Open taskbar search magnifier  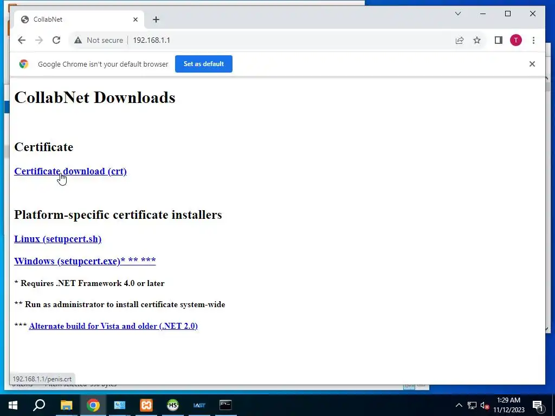[x=39, y=405]
